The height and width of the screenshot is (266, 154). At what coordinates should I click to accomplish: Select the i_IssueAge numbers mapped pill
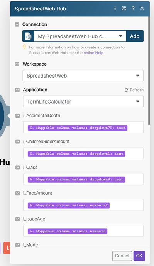68,231
